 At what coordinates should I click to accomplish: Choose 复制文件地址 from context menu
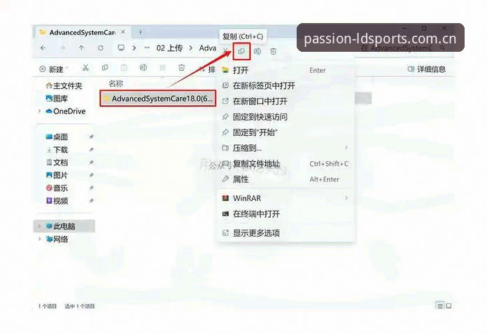[285, 164]
